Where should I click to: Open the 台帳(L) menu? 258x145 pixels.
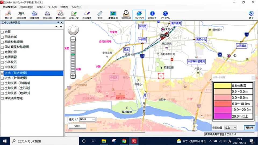click(41, 7)
